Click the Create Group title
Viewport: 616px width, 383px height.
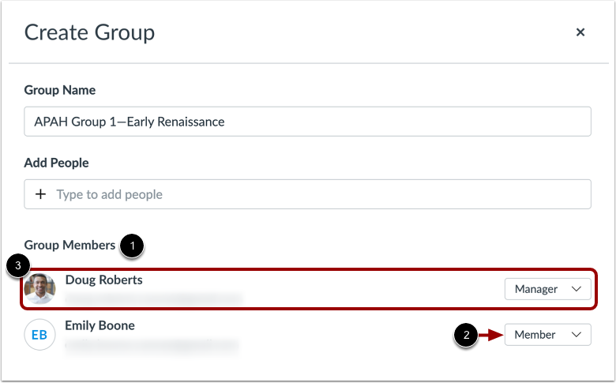(x=89, y=32)
